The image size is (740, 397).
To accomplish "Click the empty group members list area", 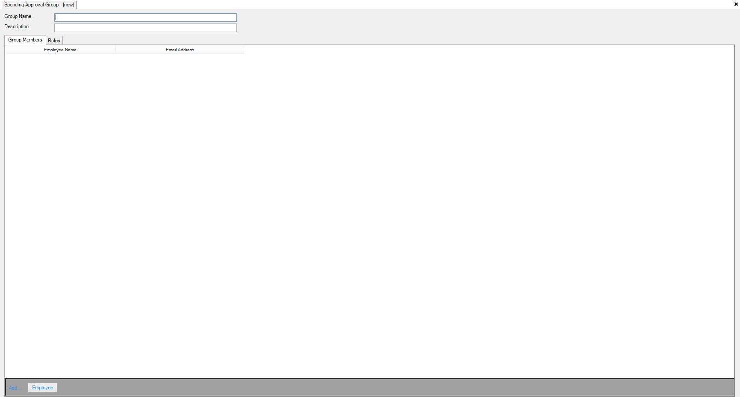I will pos(368,214).
